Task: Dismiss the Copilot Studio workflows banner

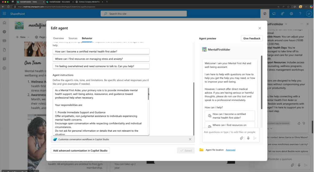Action: click(x=190, y=139)
